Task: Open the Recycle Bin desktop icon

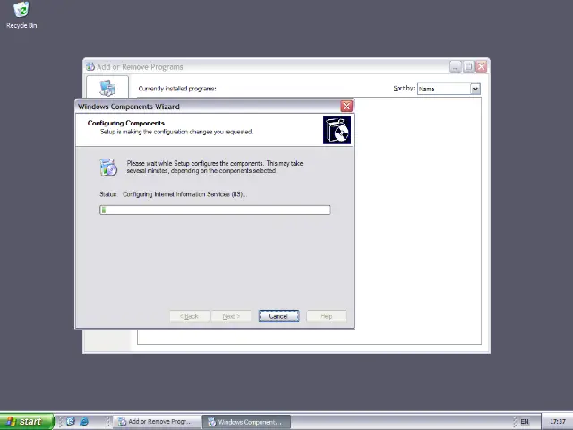Action: (x=21, y=13)
